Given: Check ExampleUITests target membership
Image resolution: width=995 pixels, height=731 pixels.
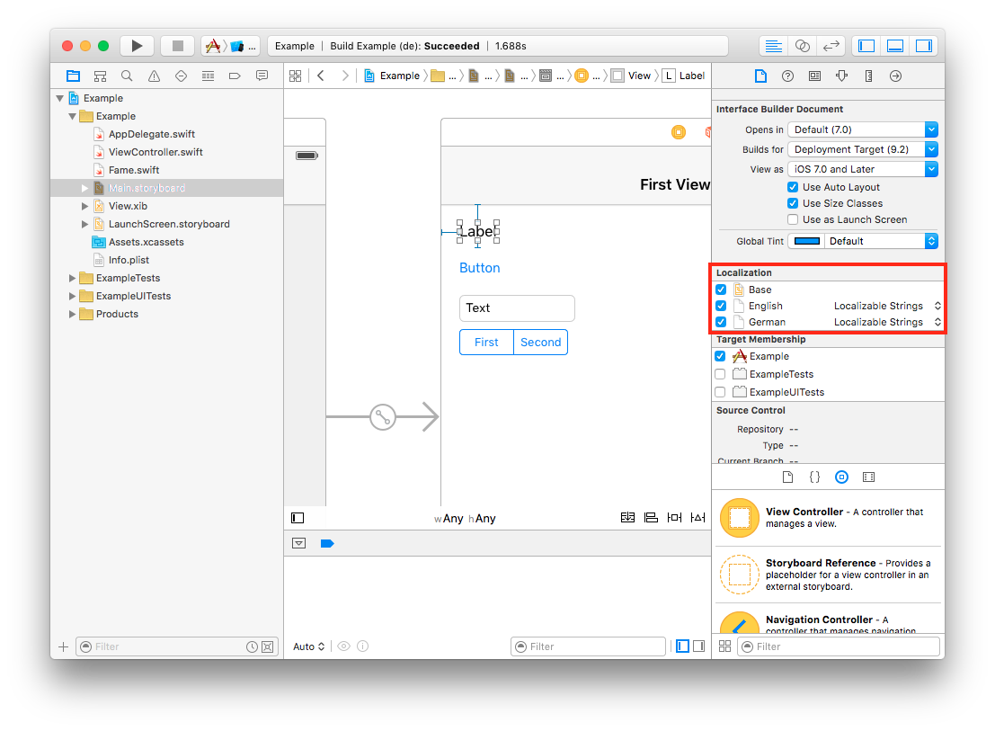Looking at the screenshot, I should [x=720, y=391].
